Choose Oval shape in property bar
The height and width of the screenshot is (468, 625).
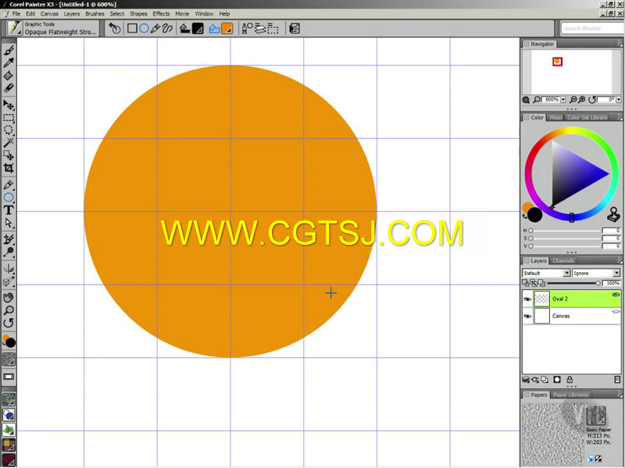pos(144,29)
